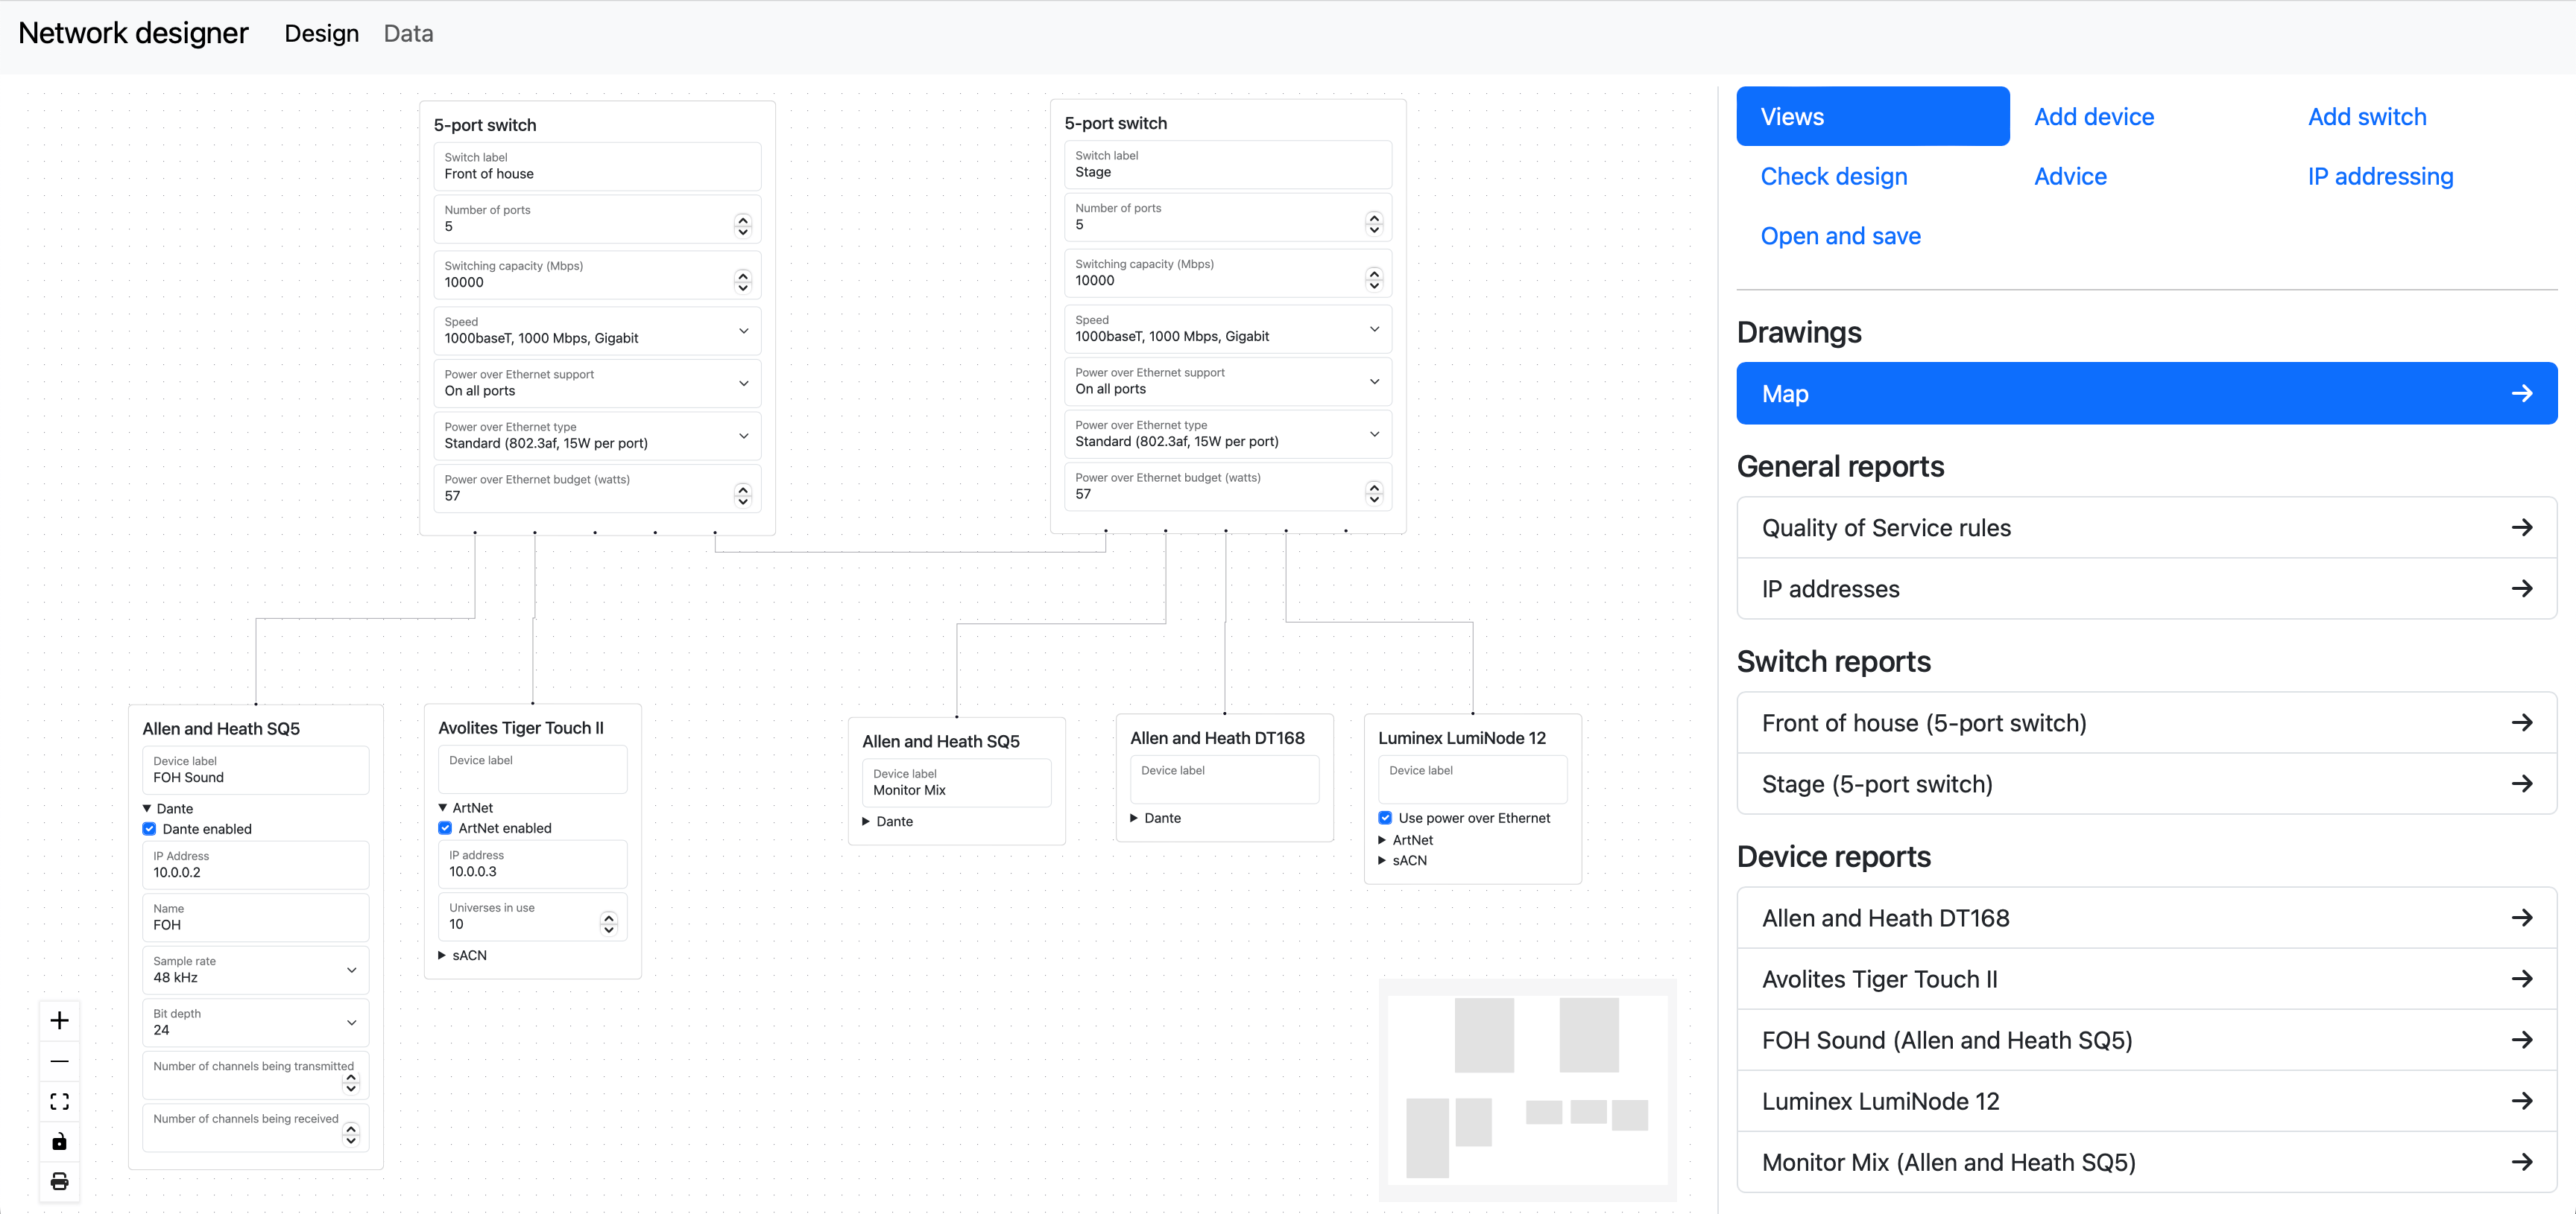Switch to the Data tab
The height and width of the screenshot is (1214, 2576).
(x=408, y=34)
